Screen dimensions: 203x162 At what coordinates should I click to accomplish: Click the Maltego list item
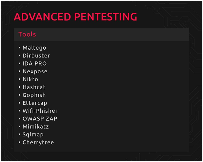point(34,48)
